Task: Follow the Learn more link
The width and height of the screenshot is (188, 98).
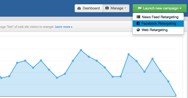Action: tap(64, 27)
